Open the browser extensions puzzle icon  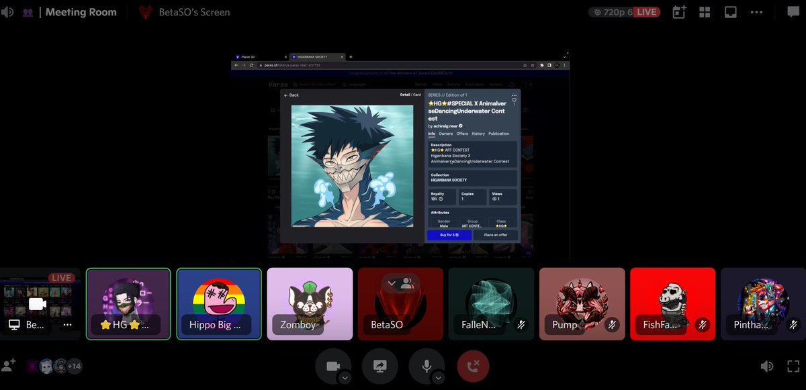tap(541, 65)
